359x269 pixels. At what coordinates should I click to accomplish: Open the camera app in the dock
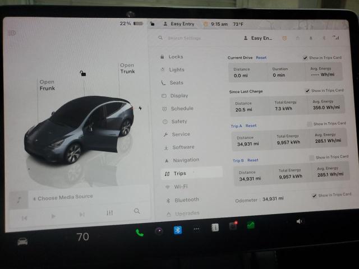[x=159, y=231]
